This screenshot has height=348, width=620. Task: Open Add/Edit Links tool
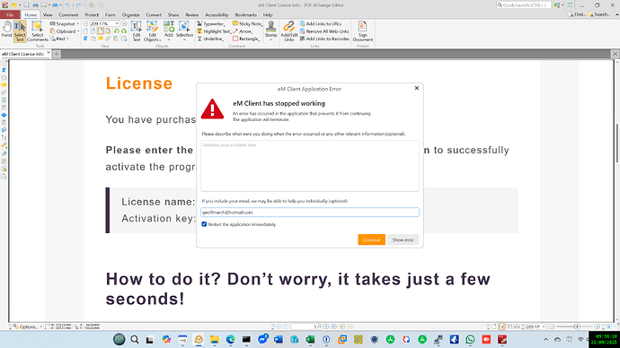289,31
